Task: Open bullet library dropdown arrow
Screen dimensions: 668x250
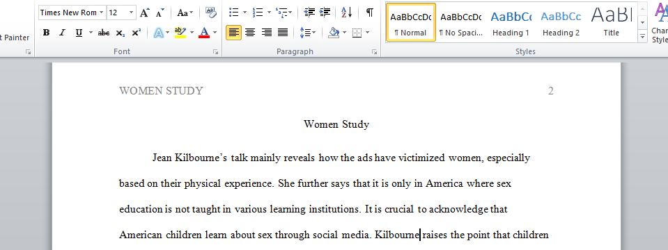Action: click(x=244, y=12)
